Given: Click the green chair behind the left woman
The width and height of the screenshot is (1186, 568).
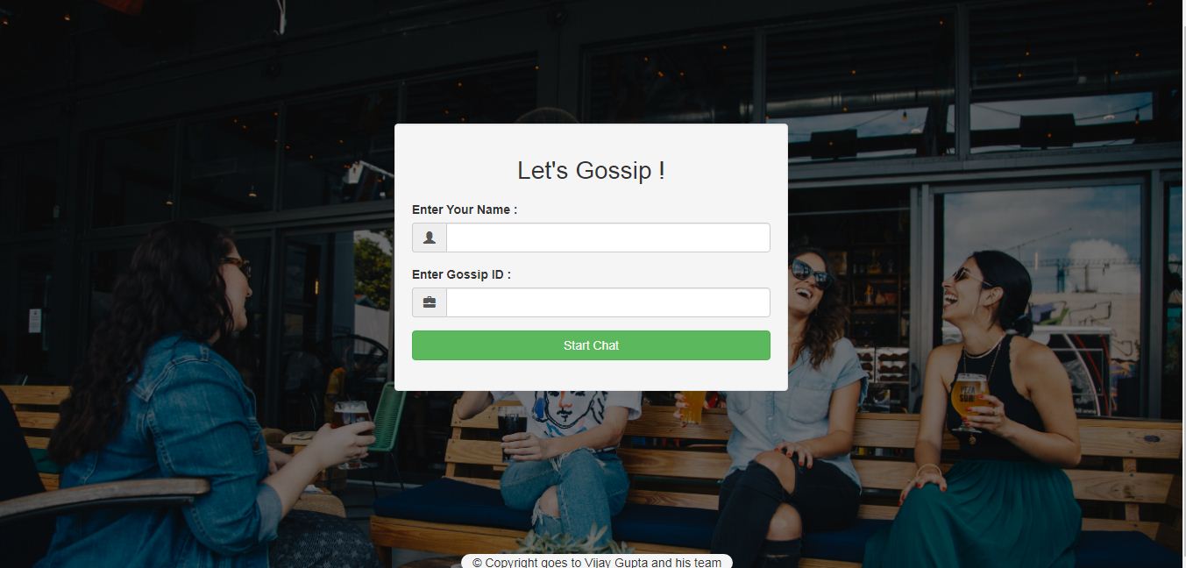Looking at the screenshot, I should point(387,419).
